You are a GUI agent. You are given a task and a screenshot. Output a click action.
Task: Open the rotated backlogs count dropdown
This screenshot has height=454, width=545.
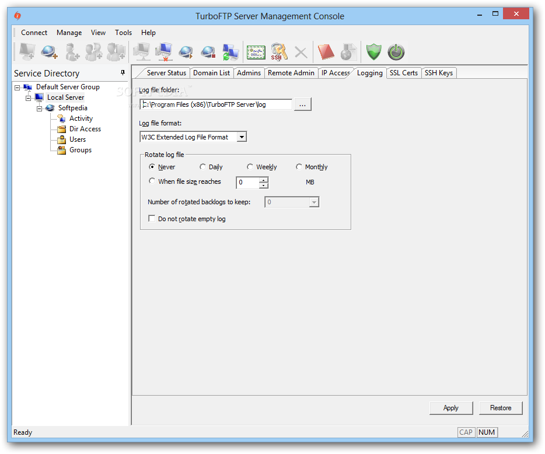314,202
